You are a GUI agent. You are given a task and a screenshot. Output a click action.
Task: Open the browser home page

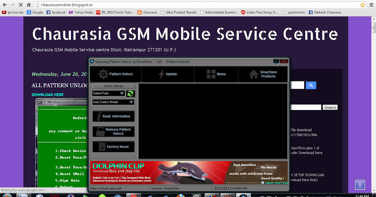pos(29,5)
